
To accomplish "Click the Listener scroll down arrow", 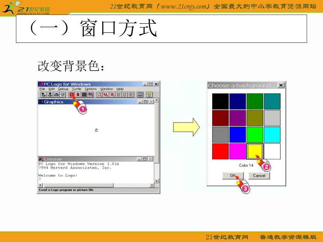I will (x=157, y=181).
